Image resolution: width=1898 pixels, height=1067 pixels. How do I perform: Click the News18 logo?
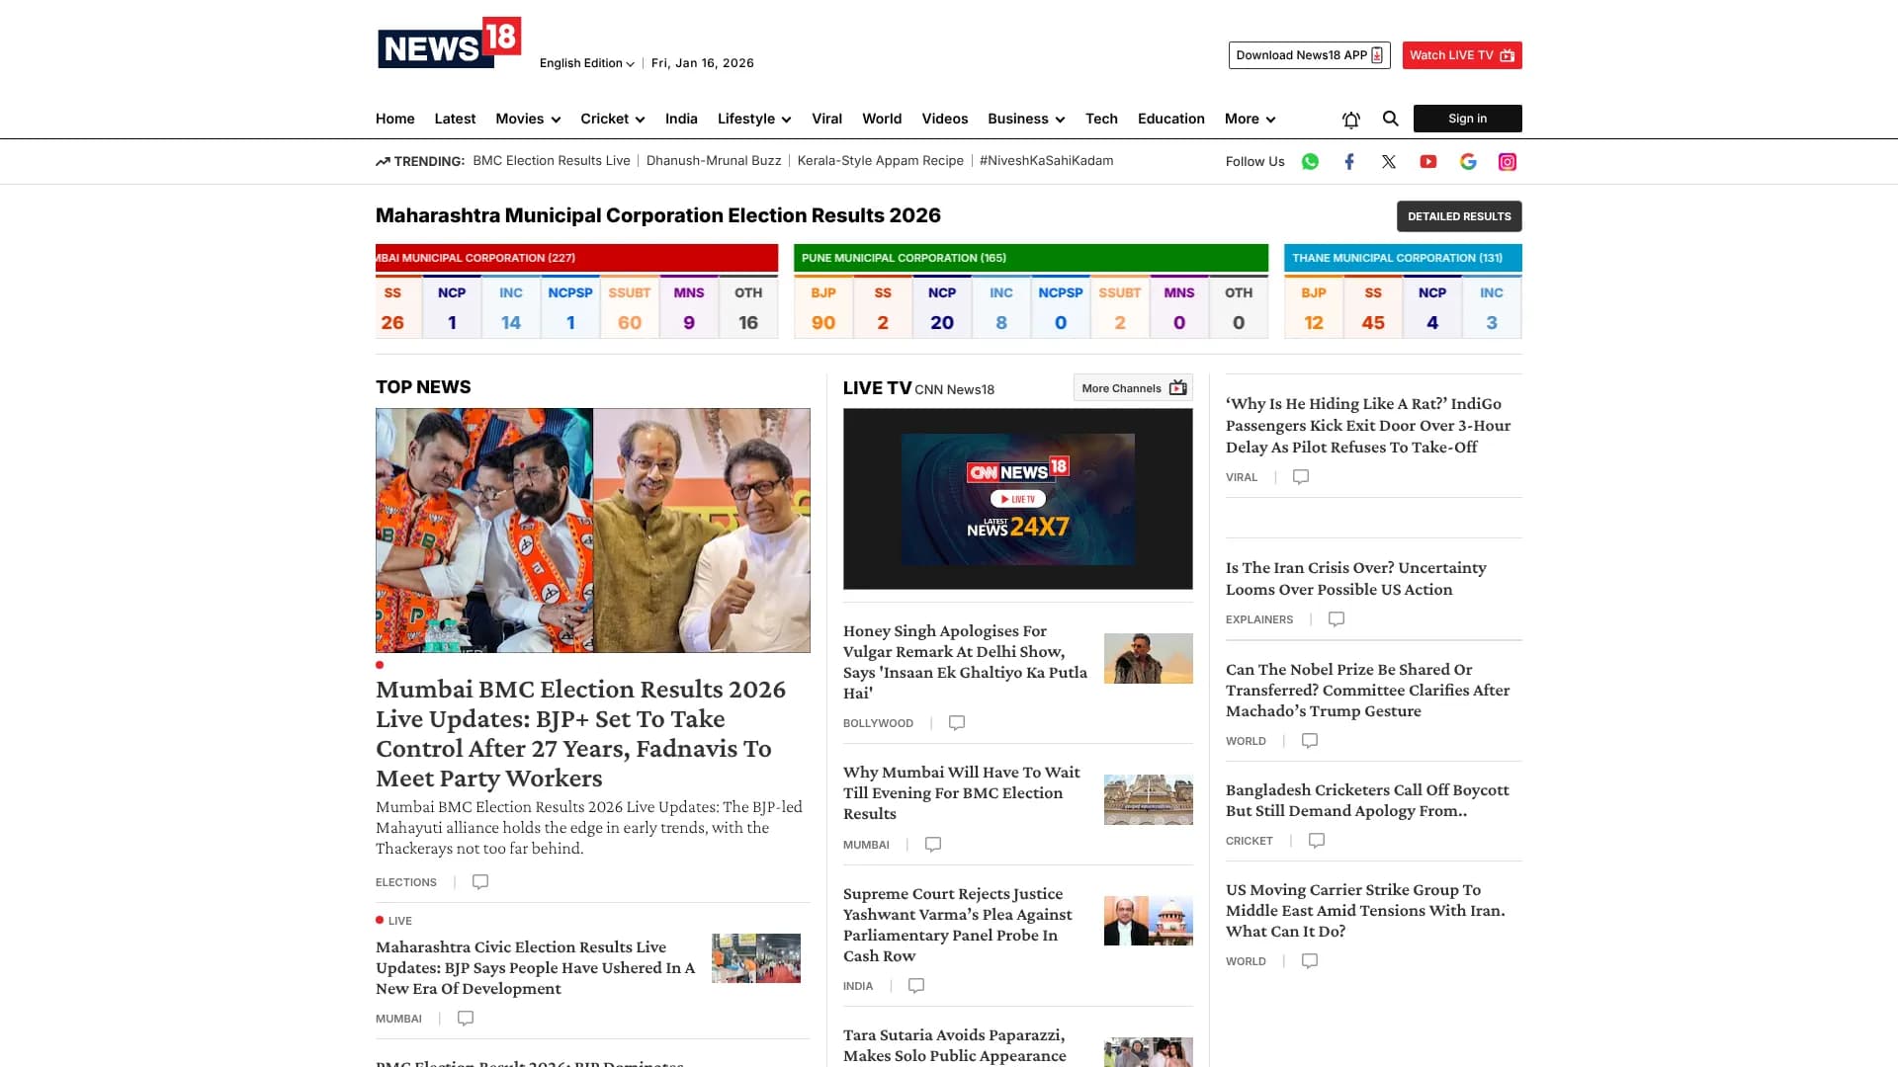coord(449,42)
